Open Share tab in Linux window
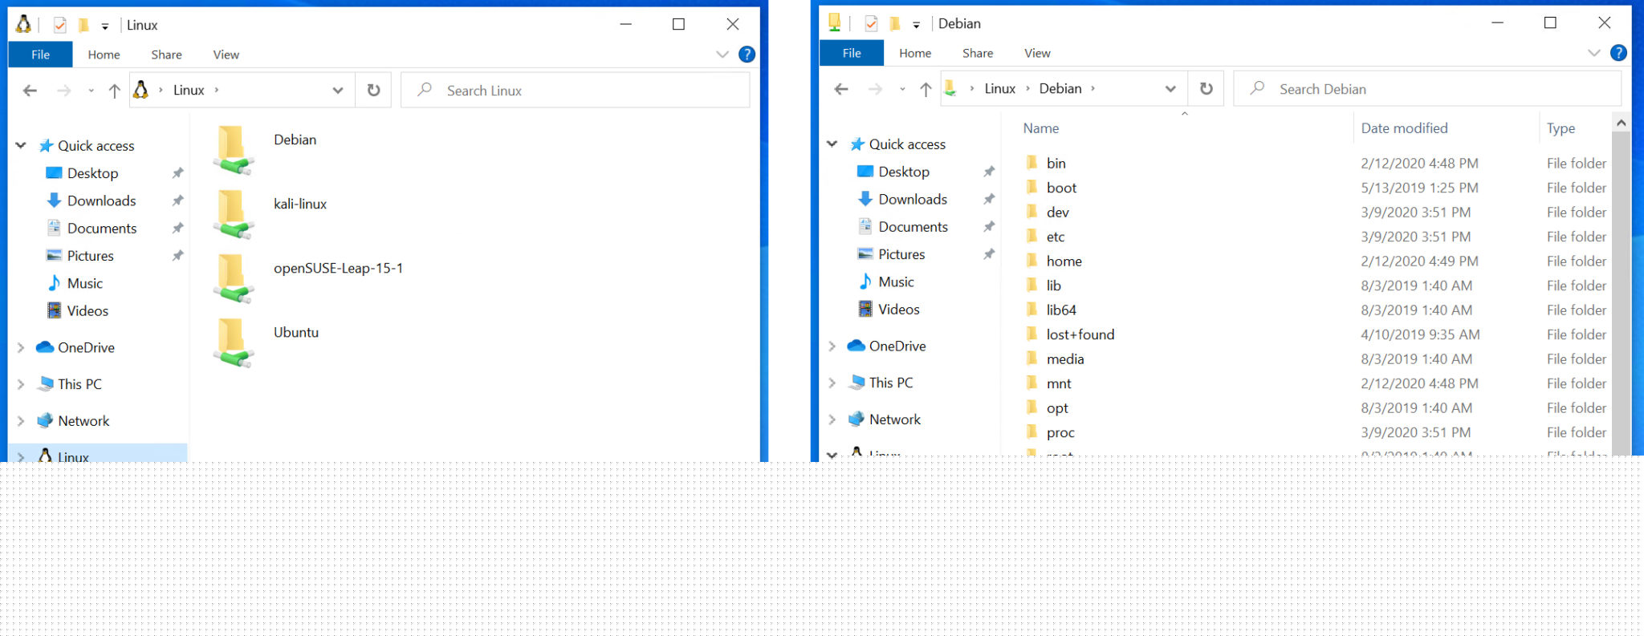This screenshot has height=636, width=1644. tap(166, 55)
